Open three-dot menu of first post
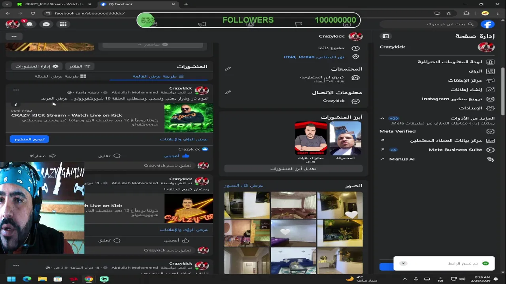Screen dimensions: 506x284 16,90
